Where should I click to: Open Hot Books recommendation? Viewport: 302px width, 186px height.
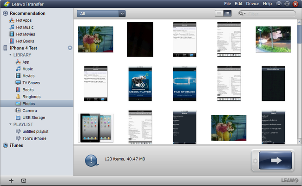[25, 41]
